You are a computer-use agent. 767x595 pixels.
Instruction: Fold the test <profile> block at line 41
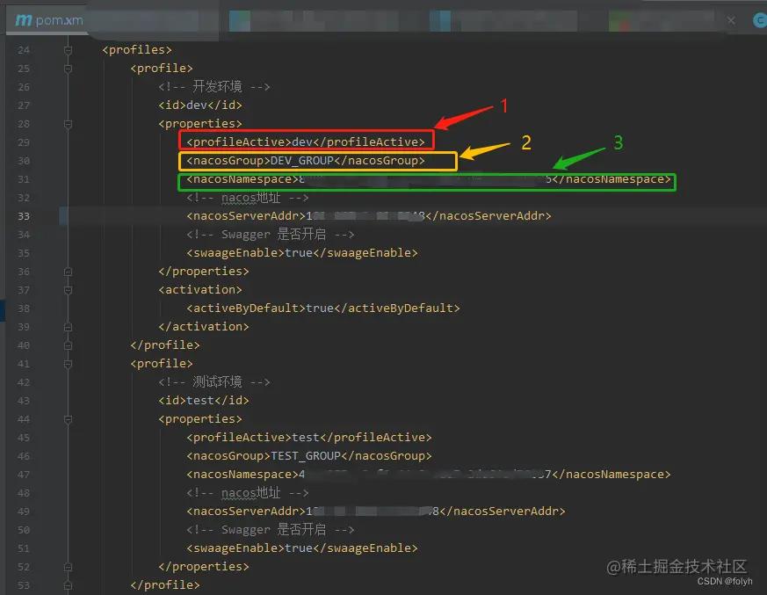(x=68, y=364)
